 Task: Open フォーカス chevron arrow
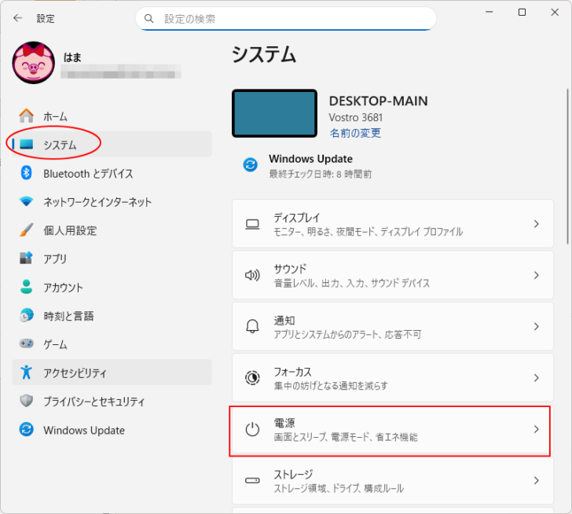(x=536, y=378)
